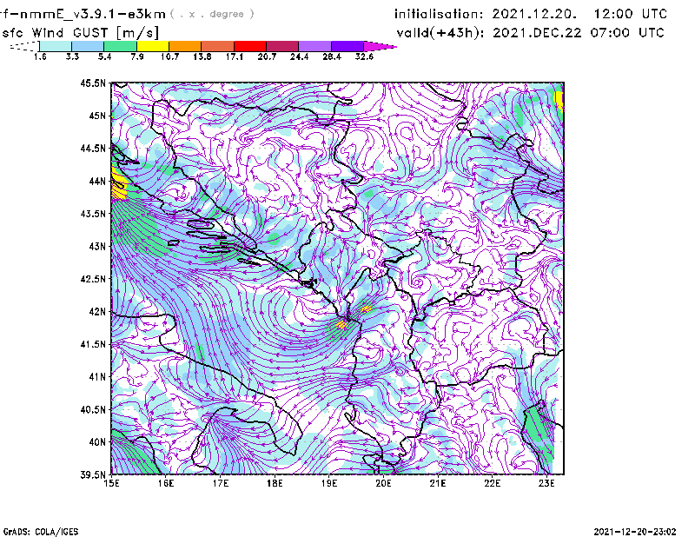695x537 pixels.
Task: Click the '16E' longitude label
Action: 165,483
